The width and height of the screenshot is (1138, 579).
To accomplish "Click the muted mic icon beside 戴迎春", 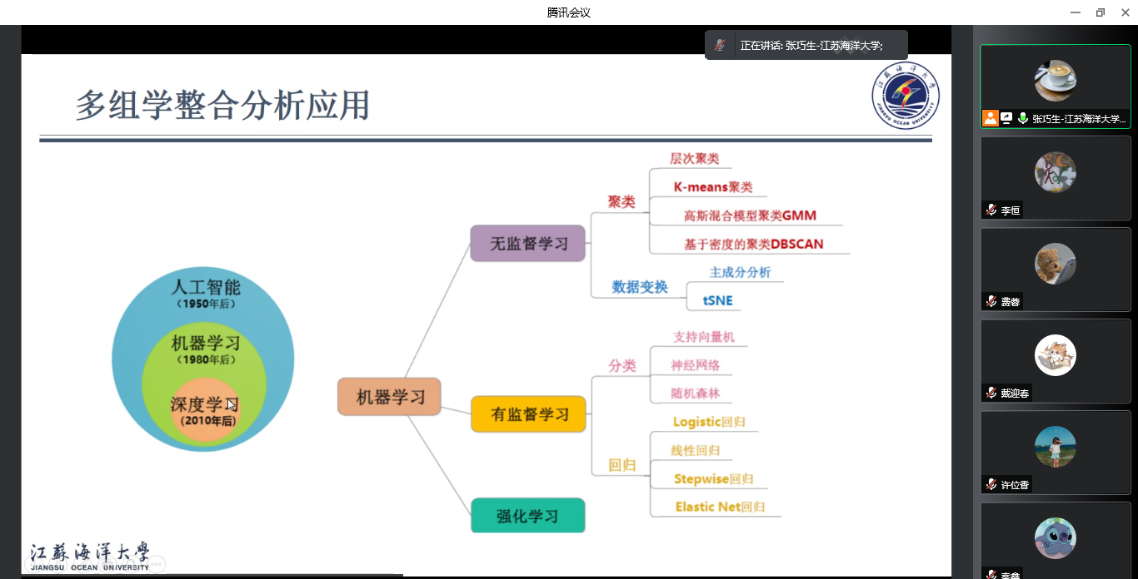I will tap(991, 393).
